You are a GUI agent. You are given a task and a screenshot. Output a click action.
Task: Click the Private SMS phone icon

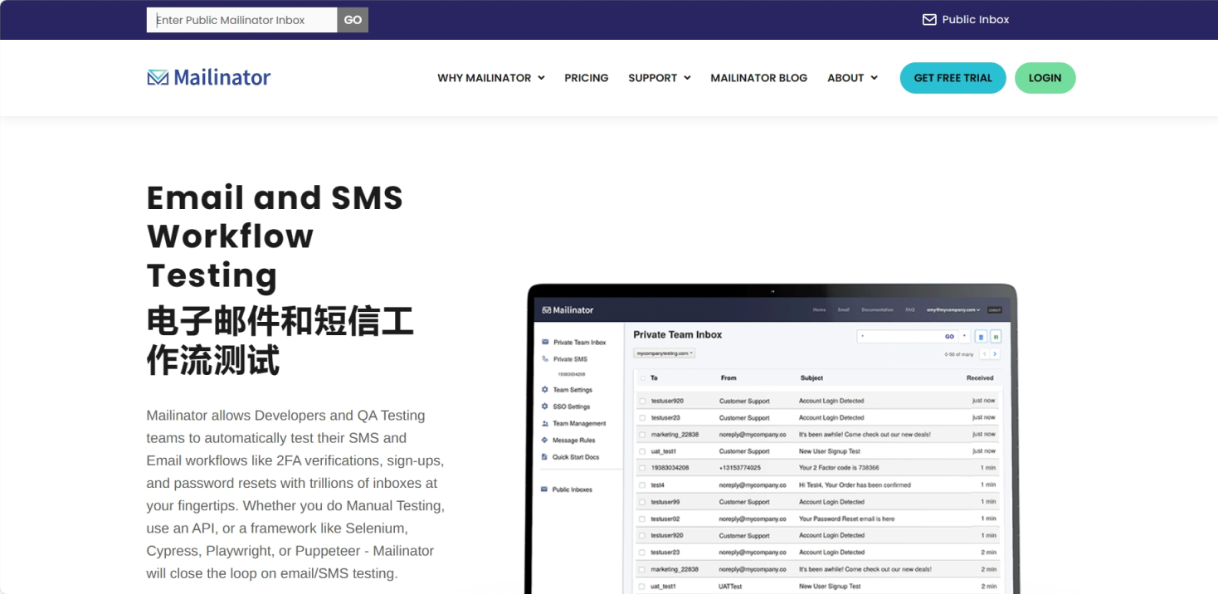coord(545,359)
